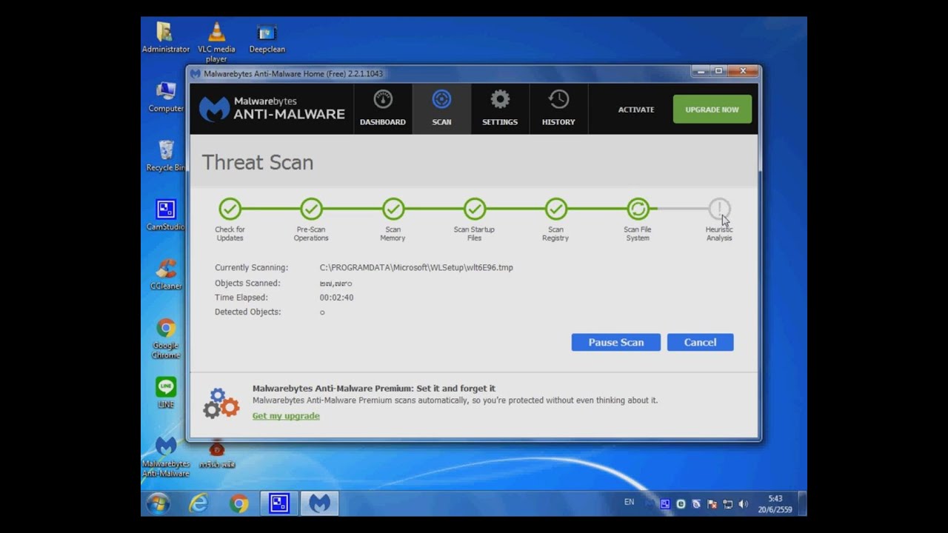Click the network tray icon
This screenshot has height=533, width=948.
click(x=728, y=504)
